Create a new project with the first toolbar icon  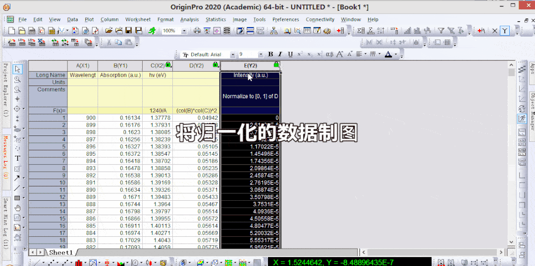pos(11,31)
